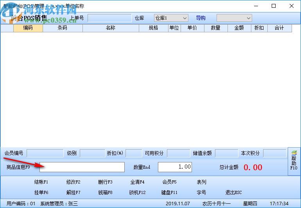Image resolution: width=301 pixels, height=208 pixels.
Task: Open help via the 帮助F10 icon
Action: click(x=294, y=161)
